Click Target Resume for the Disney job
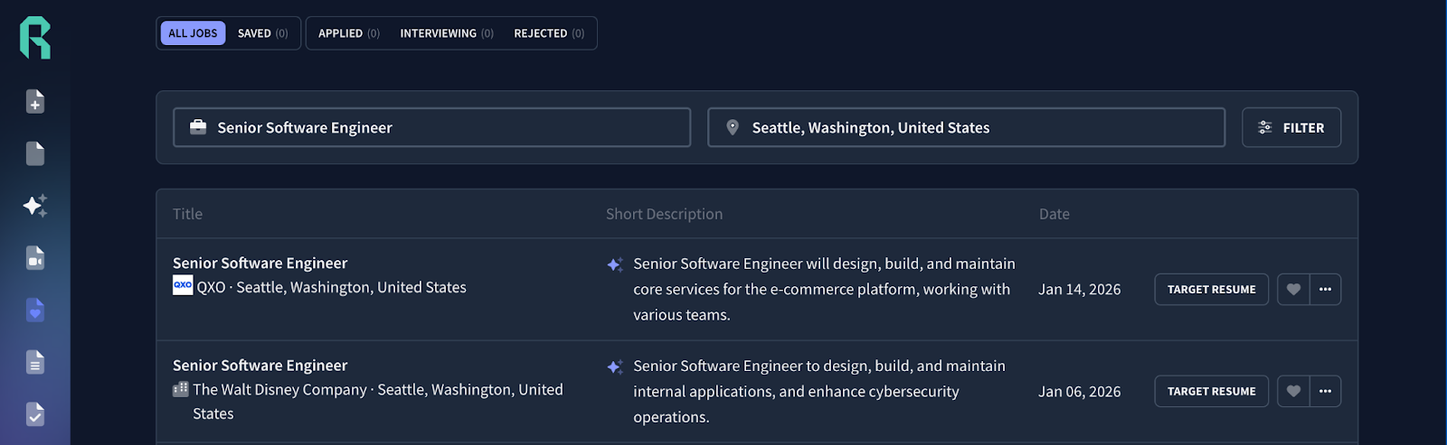The image size is (1447, 445). [x=1211, y=392]
